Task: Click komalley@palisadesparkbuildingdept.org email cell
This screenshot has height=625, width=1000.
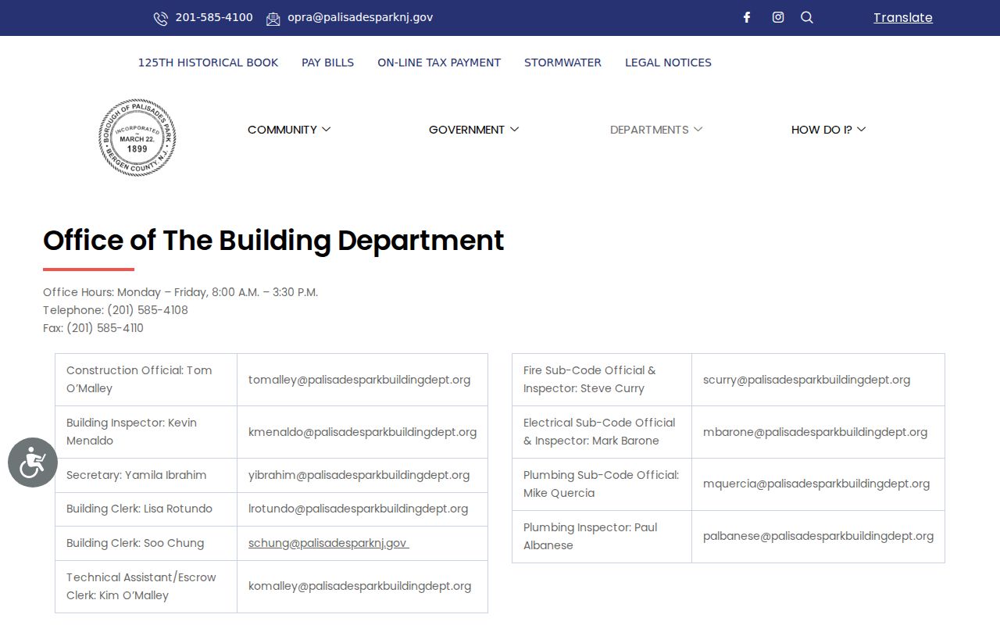Action: coord(362,587)
